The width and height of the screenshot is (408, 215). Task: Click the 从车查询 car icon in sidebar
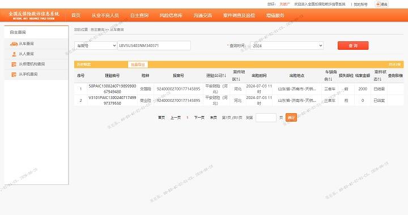14,44
